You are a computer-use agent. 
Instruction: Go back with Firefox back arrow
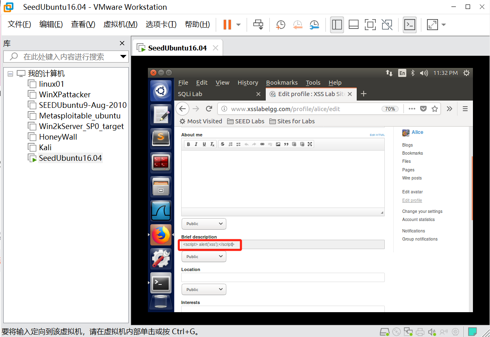(182, 109)
